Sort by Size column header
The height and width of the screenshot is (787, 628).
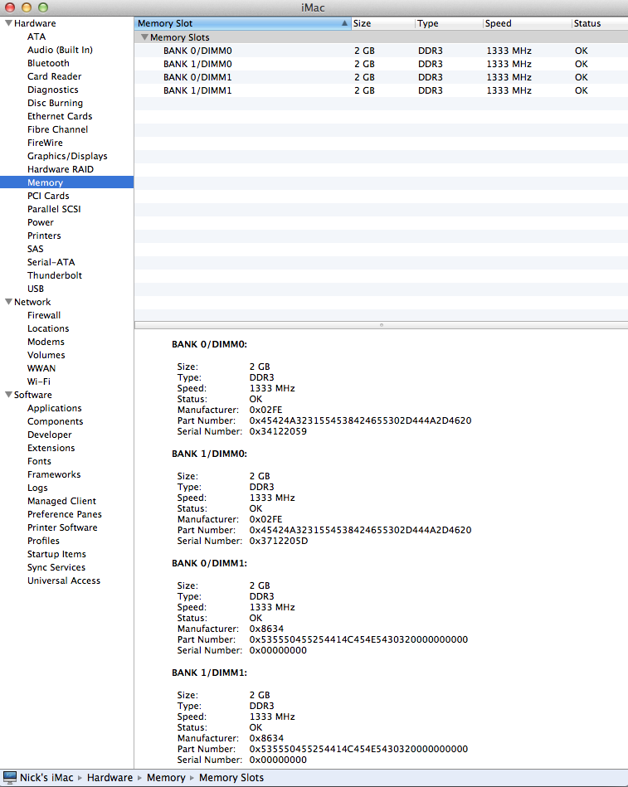pos(383,23)
